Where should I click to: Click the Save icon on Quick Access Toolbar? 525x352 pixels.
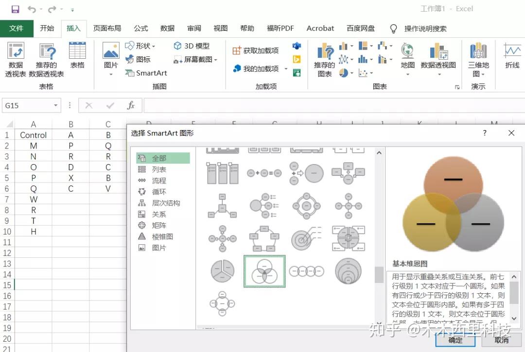(15, 8)
